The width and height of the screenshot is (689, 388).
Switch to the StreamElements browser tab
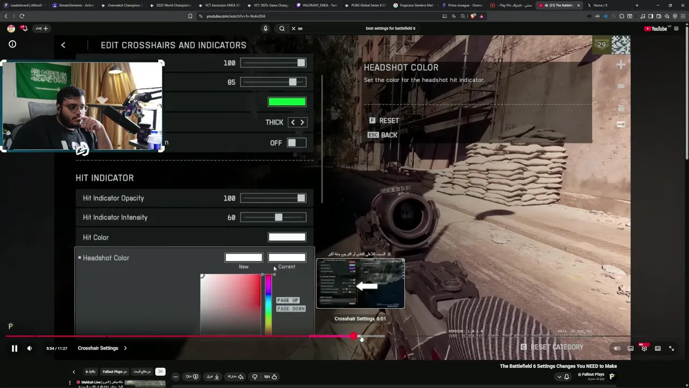click(x=73, y=5)
